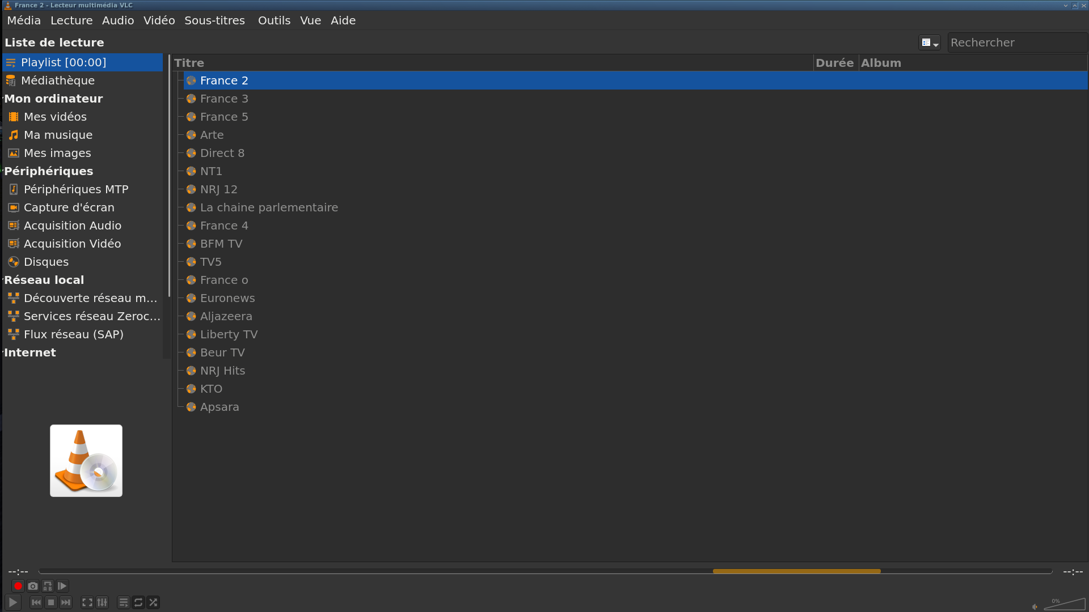
Task: Take a snapshot with the camera icon
Action: 33,586
